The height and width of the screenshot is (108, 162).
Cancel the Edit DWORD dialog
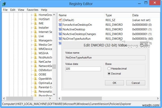[136, 83]
